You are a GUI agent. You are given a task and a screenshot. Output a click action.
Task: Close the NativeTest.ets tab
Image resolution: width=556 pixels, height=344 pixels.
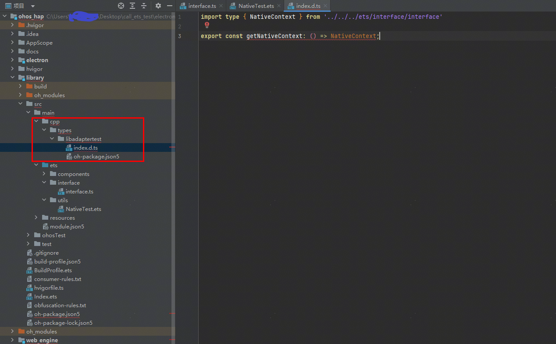tap(279, 6)
